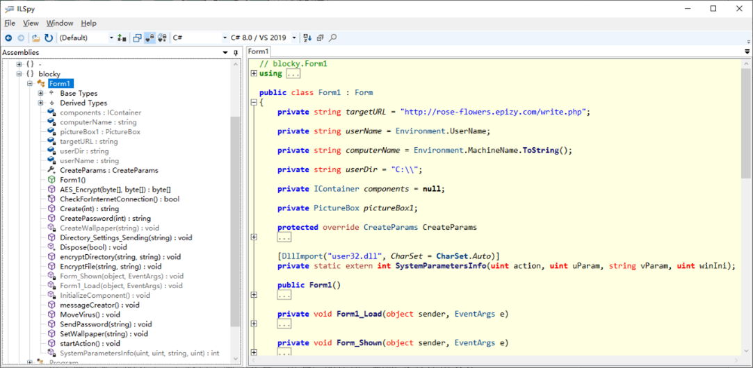Select Directory_Settings_Sending(string) method
This screenshot has height=368, width=753.
pos(126,237)
